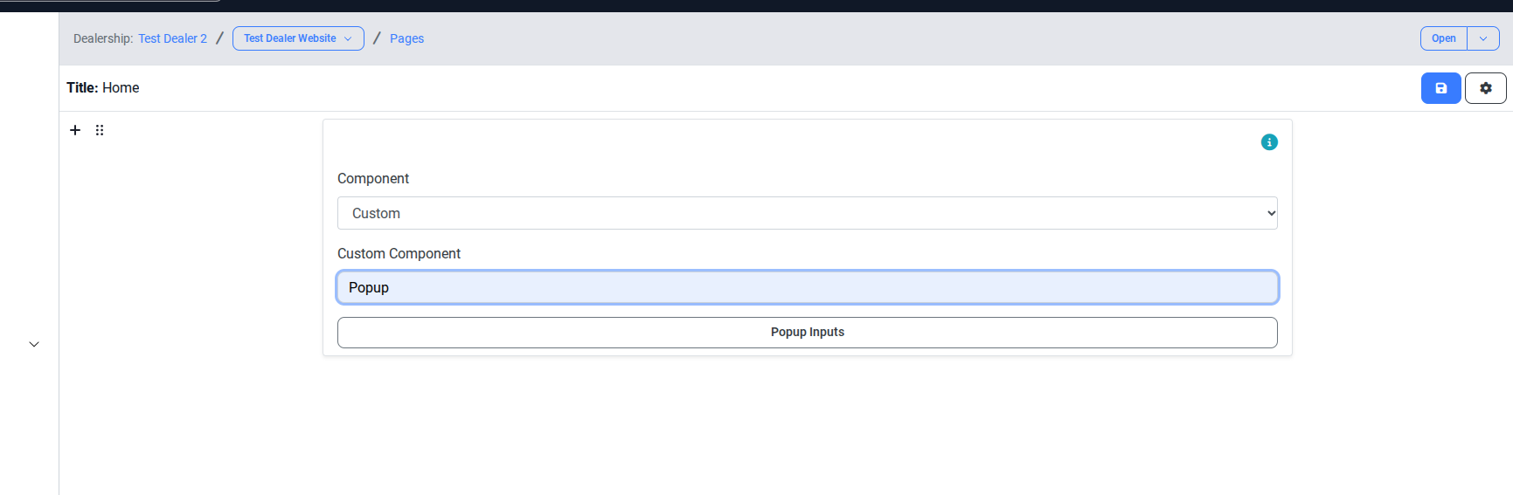Open the Component select showing Custom
Viewport: 1513px width, 495px height.
807,213
